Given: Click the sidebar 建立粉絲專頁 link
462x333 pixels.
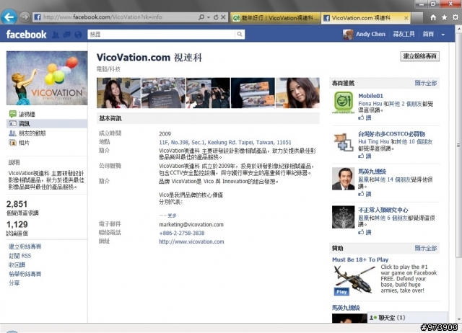Looking at the screenshot, I should [x=25, y=247].
